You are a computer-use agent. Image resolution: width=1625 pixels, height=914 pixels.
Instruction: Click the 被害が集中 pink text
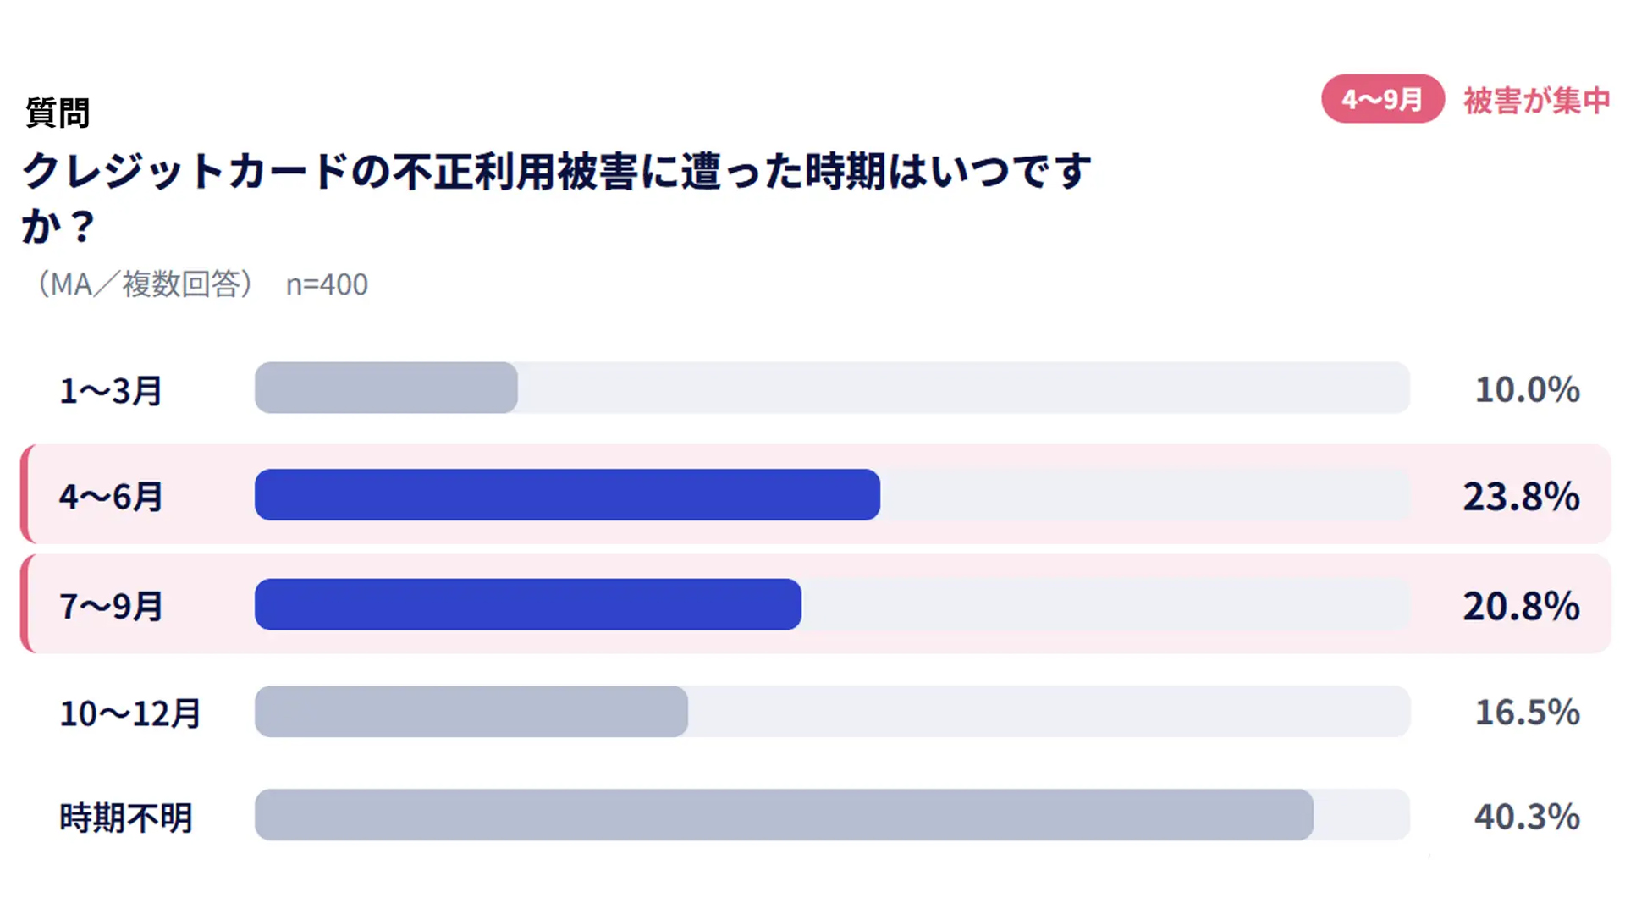[1536, 100]
